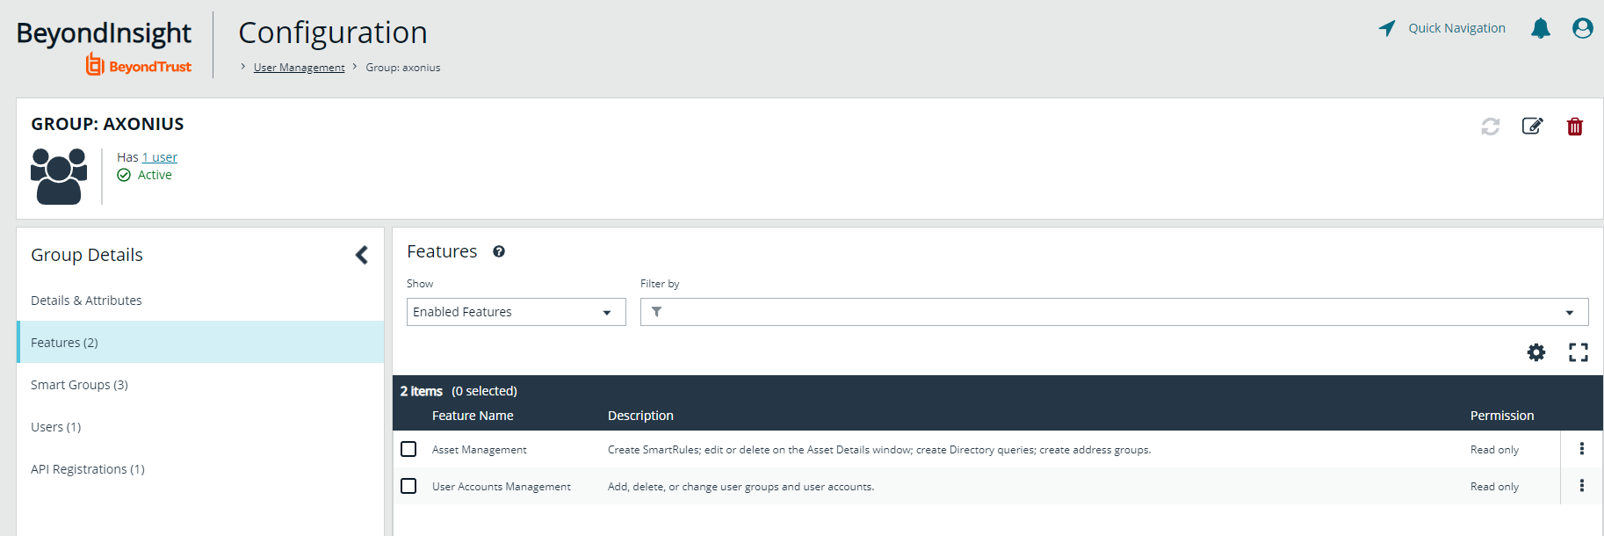Click the Asset Management description text

pyautogui.click(x=879, y=450)
